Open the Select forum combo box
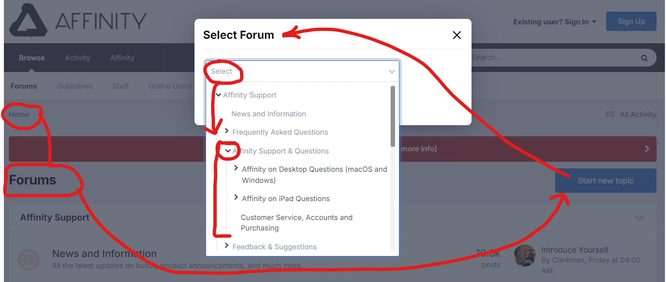 click(x=302, y=71)
